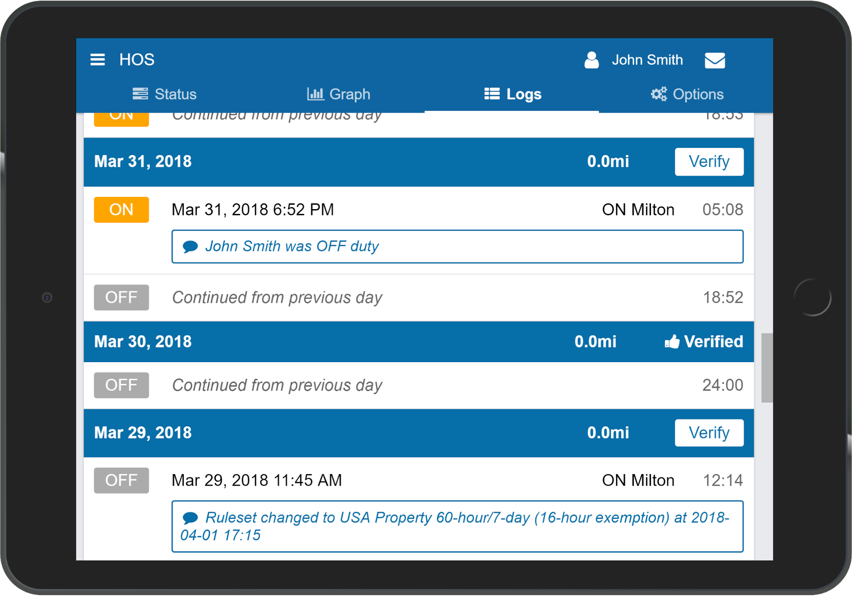The height and width of the screenshot is (596, 852).
Task: Click 0.0mi distance for Mar 30
Action: (595, 342)
